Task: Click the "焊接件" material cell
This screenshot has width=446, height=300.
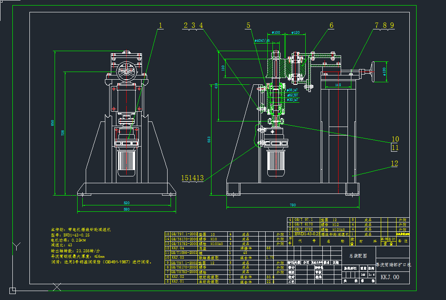Action: click(246, 248)
